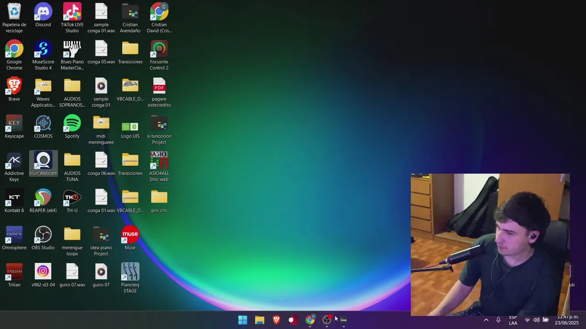The width and height of the screenshot is (586, 329).
Task: Select the Waves Application folder shortcut
Action: click(x=43, y=93)
